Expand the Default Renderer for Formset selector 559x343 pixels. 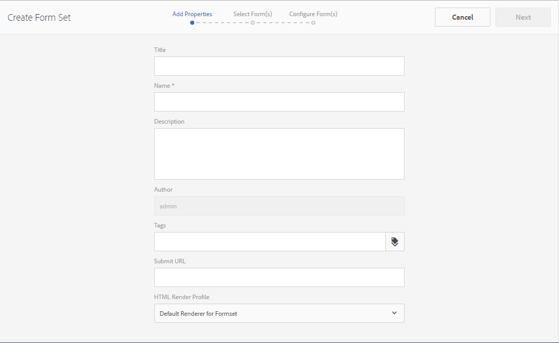(x=279, y=313)
